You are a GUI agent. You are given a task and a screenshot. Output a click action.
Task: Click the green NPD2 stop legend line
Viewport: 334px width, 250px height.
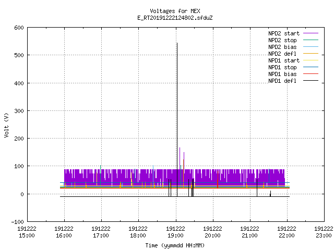coord(311,40)
